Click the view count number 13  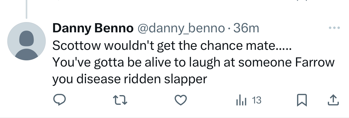[x=256, y=100]
